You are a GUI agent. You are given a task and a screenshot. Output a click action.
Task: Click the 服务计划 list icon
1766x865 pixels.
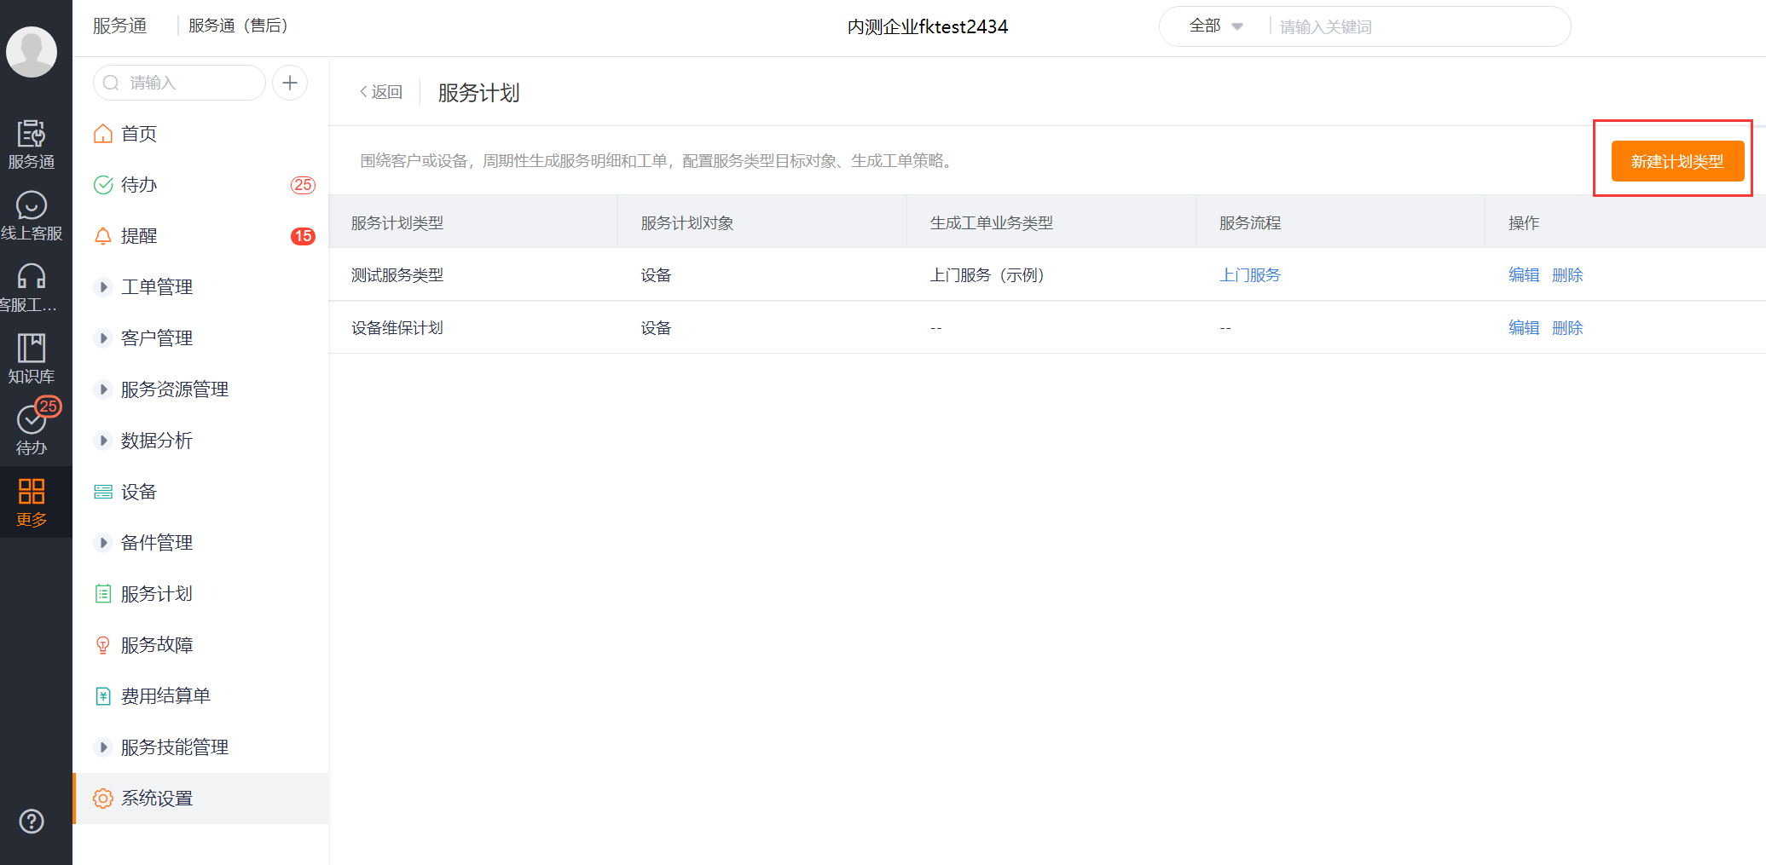(x=103, y=594)
